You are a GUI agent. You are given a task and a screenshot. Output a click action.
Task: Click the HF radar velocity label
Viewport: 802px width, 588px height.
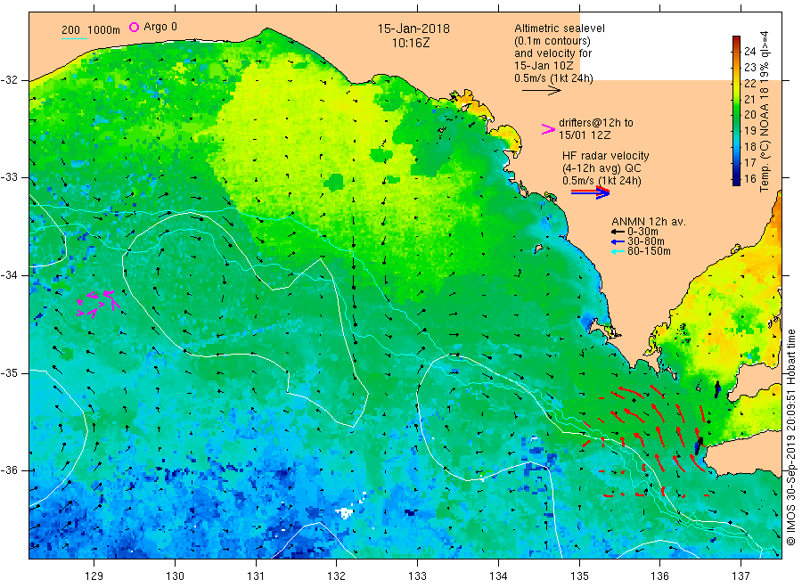click(x=606, y=155)
